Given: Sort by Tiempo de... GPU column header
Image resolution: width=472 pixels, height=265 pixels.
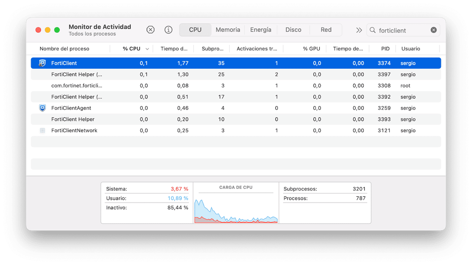Looking at the screenshot, I should click(348, 49).
